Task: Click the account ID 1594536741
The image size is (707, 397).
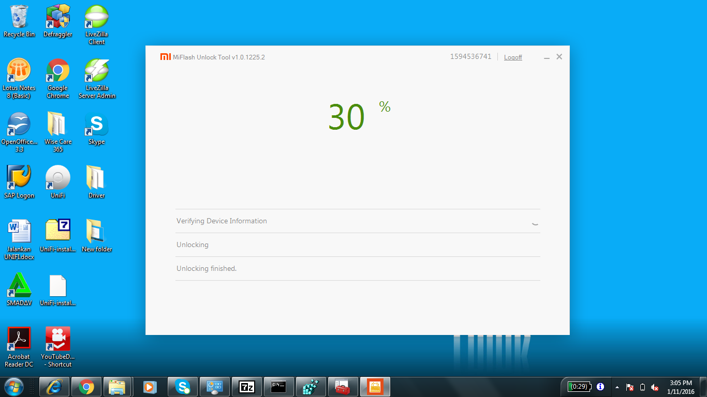Action: point(470,57)
